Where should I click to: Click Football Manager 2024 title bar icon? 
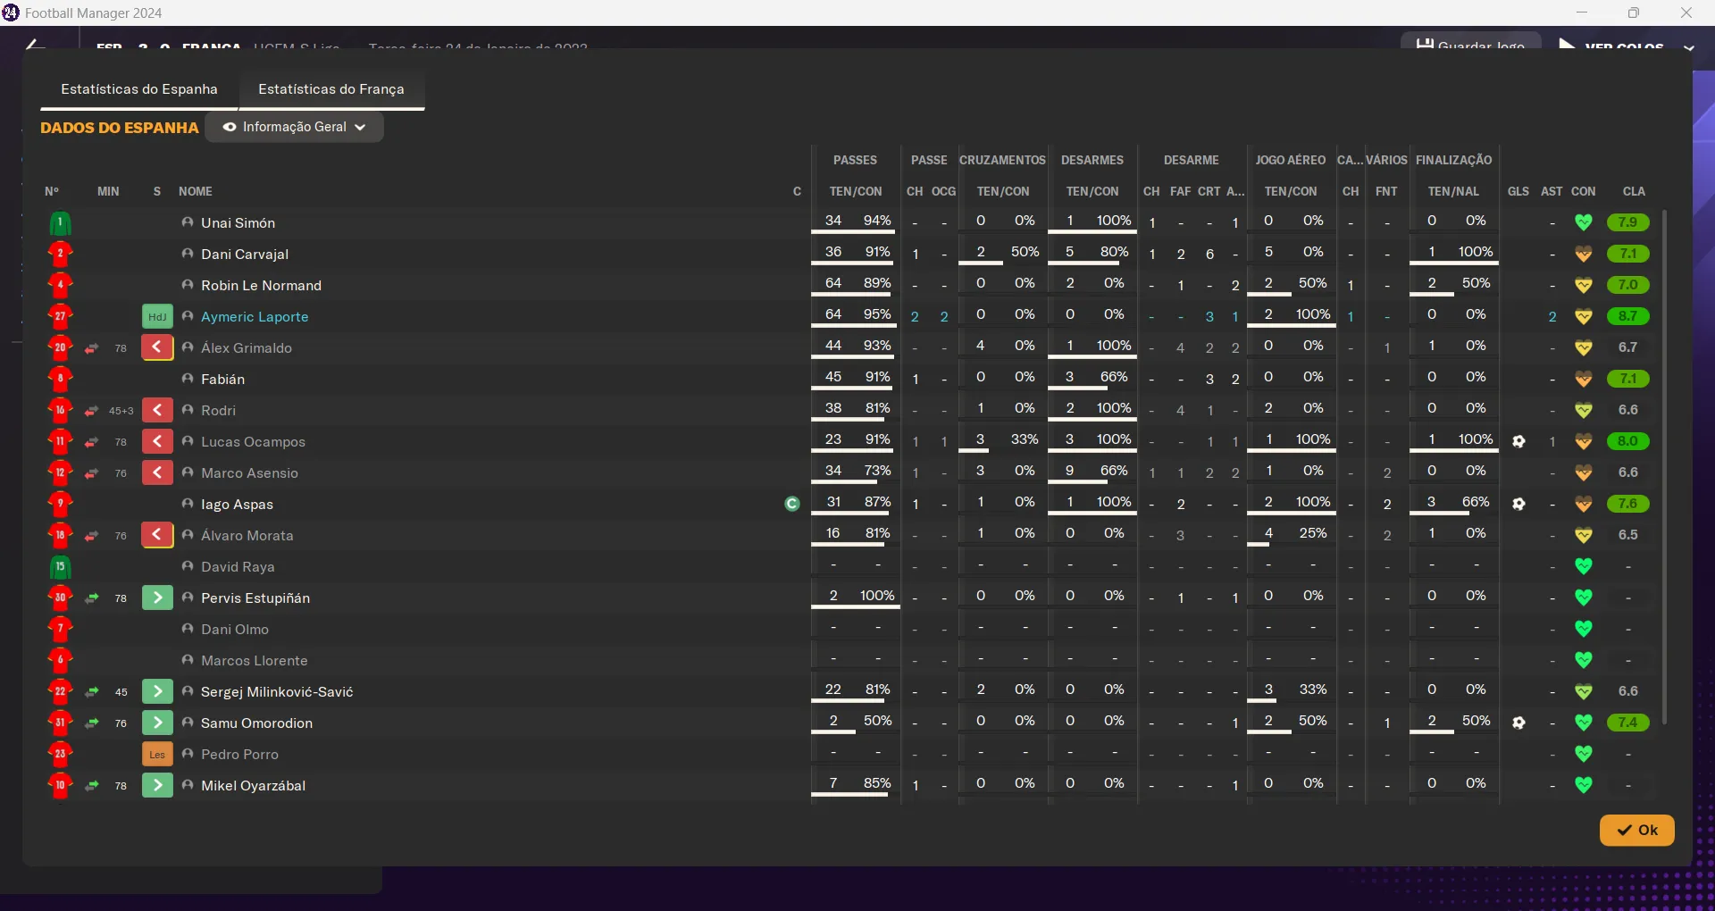11,13
